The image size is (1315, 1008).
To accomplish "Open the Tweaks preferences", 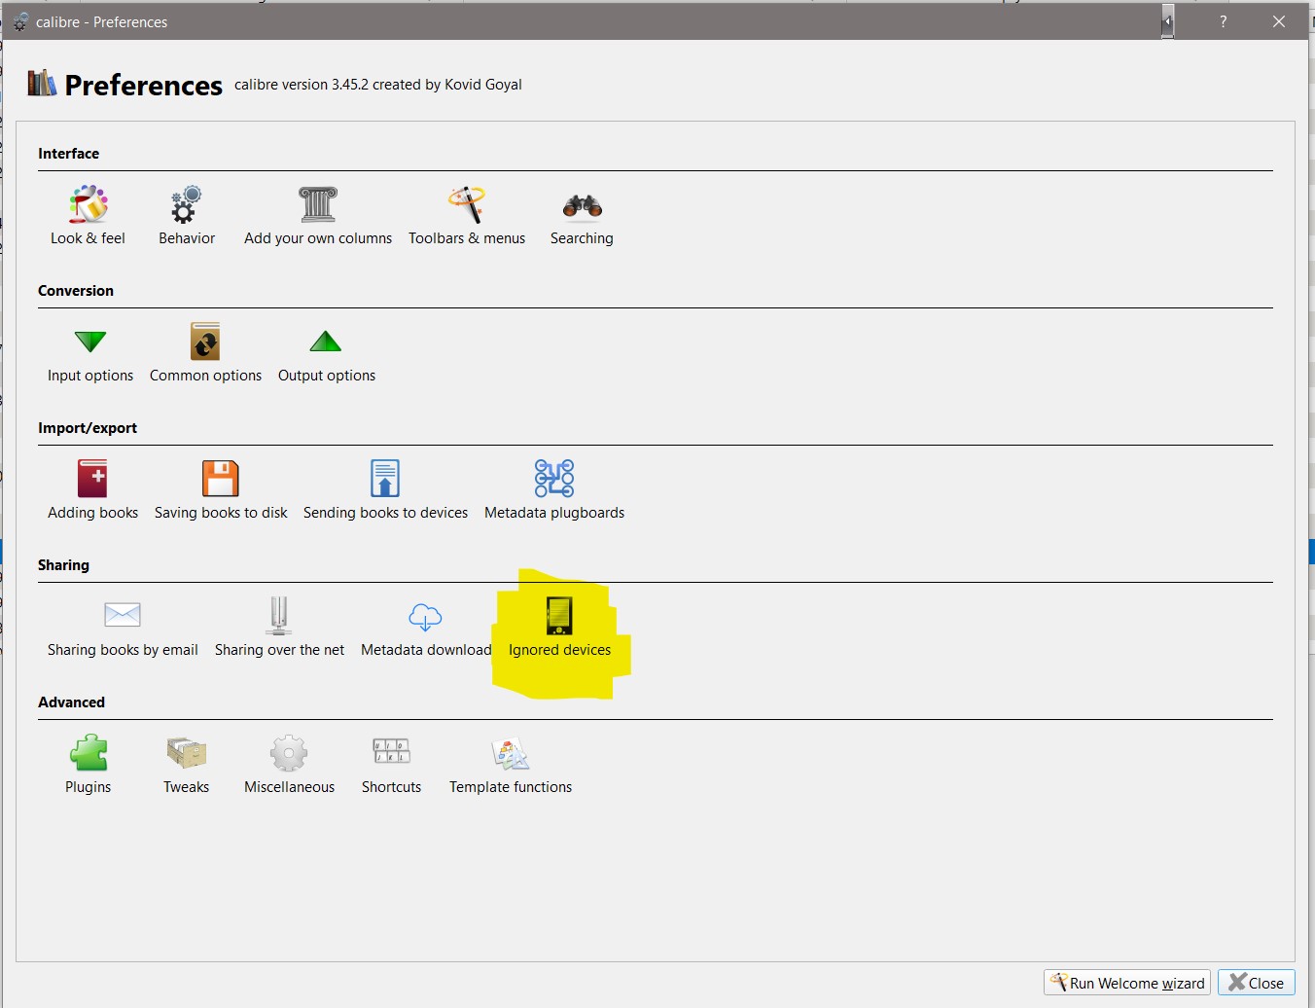I will (186, 765).
